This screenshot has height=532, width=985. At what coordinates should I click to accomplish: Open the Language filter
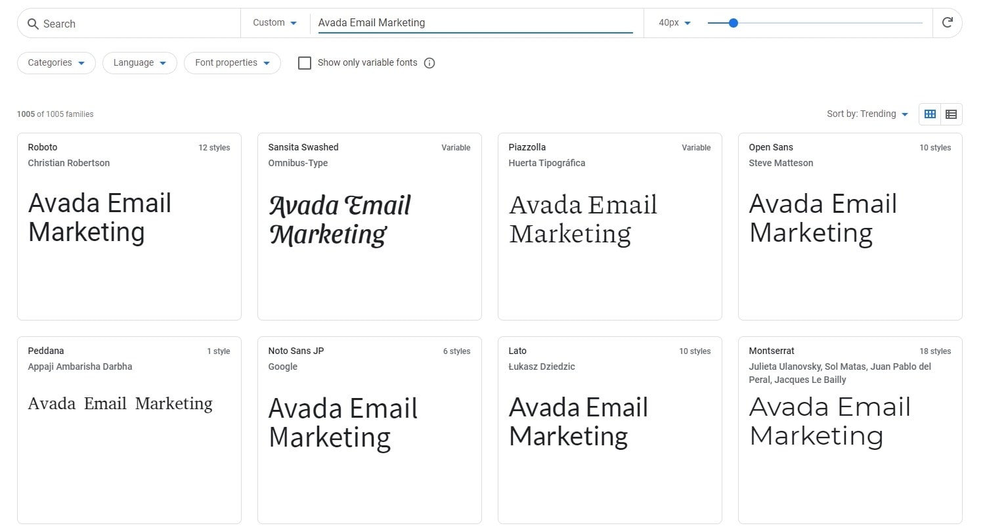coord(140,63)
